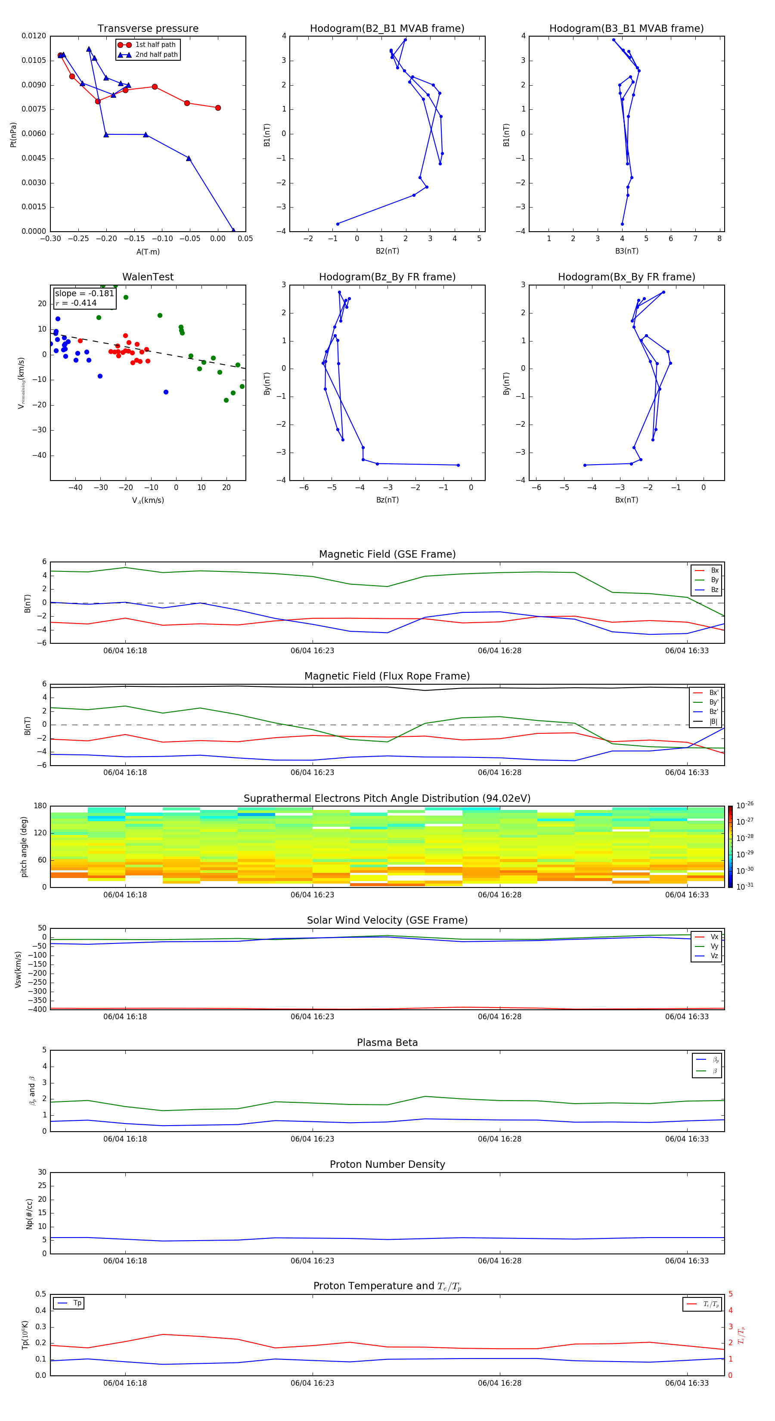Click 'Bx' in GSE magnetic field legend

(x=707, y=571)
